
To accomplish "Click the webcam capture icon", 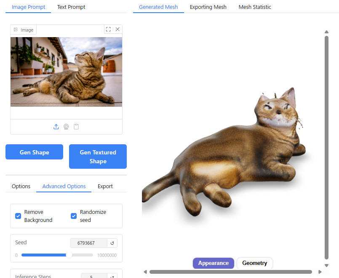I will click(x=66, y=127).
